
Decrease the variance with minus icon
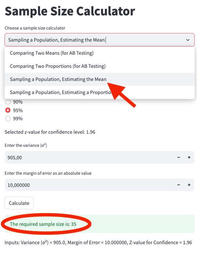[x=179, y=158]
